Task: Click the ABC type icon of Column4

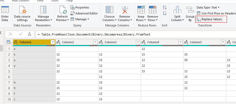Action: pos(144,42)
